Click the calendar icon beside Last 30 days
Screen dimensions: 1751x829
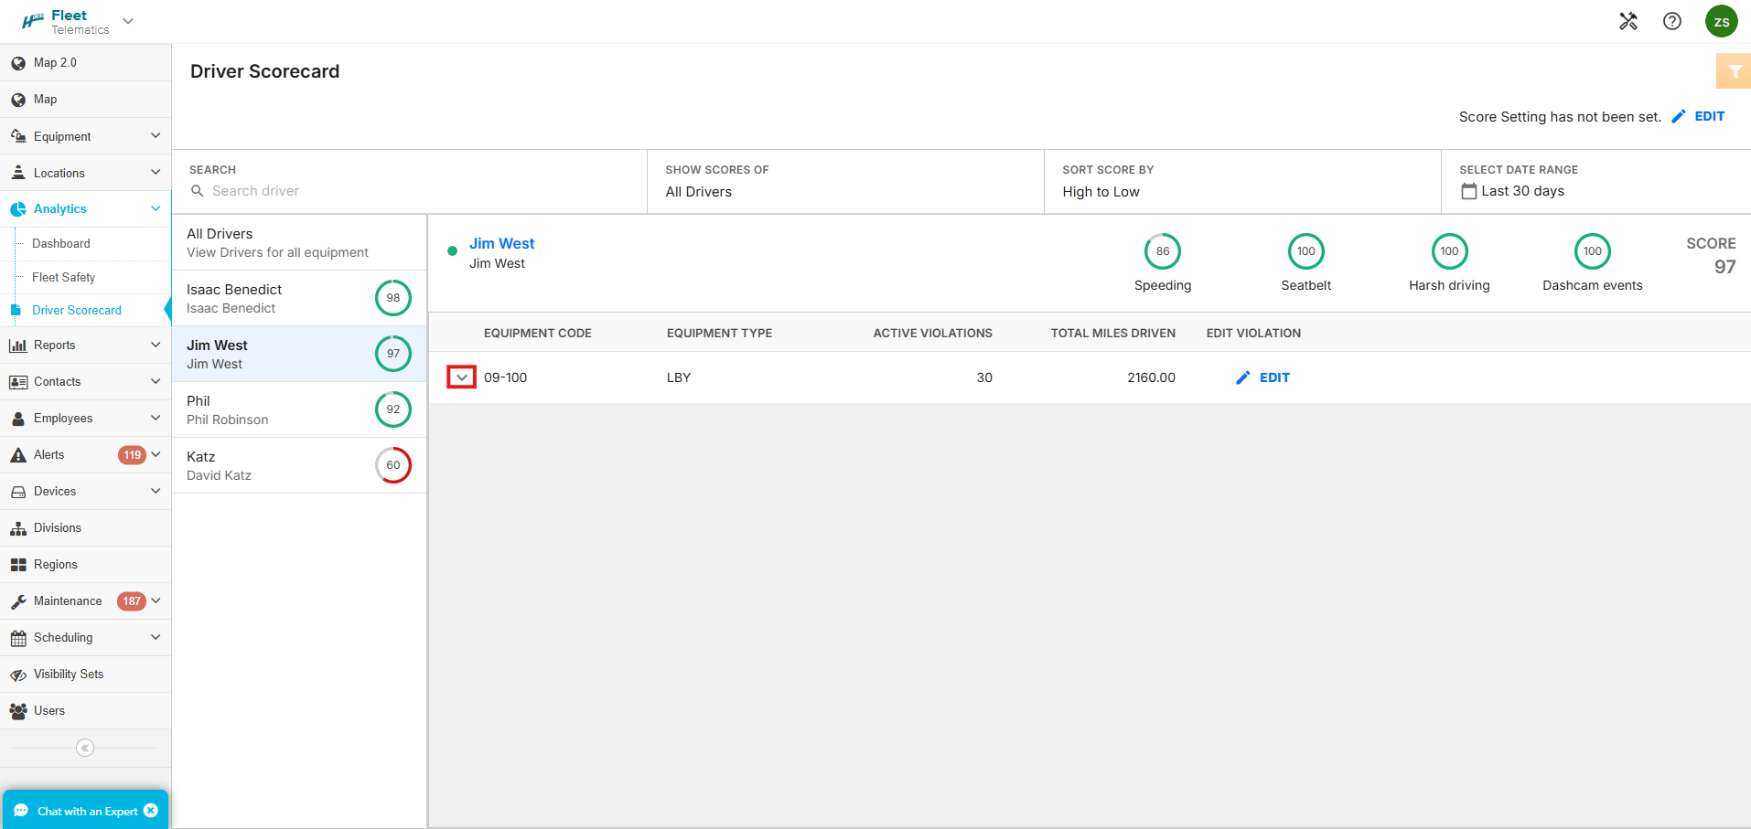(1468, 191)
